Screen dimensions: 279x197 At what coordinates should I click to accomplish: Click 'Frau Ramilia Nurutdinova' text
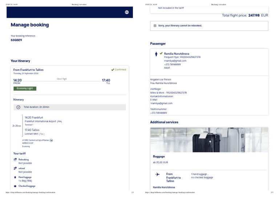pyautogui.click(x=163, y=83)
